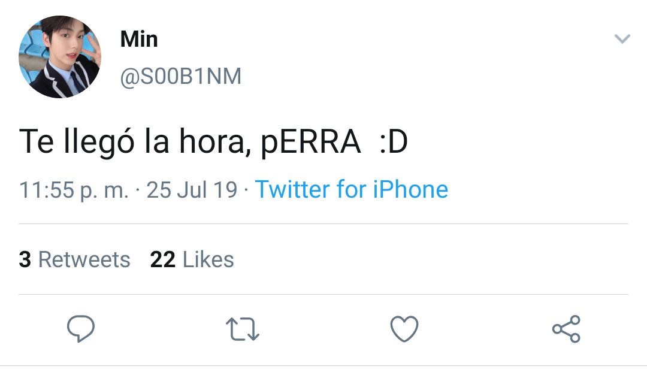Image resolution: width=647 pixels, height=369 pixels.
Task: Click the 11:55 p. m. timestamp
Action: [74, 190]
